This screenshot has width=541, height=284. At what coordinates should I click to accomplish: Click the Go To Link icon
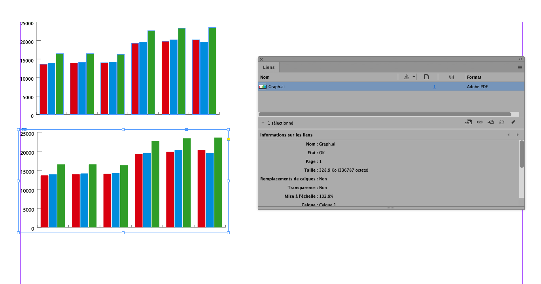pos(490,123)
